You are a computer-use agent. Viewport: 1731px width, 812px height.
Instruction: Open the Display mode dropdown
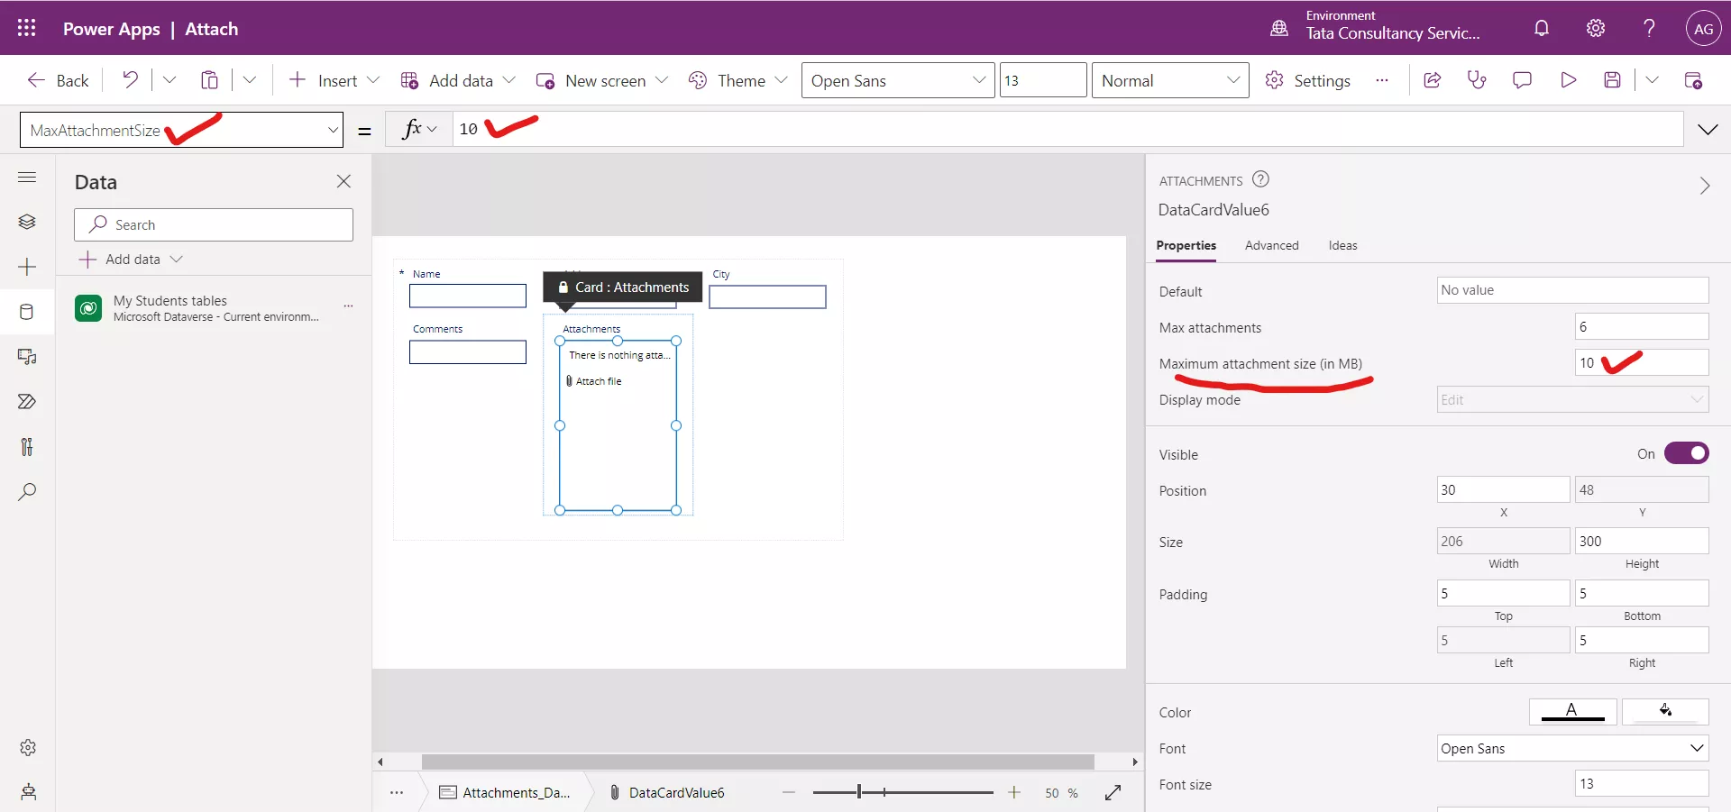coord(1571,399)
